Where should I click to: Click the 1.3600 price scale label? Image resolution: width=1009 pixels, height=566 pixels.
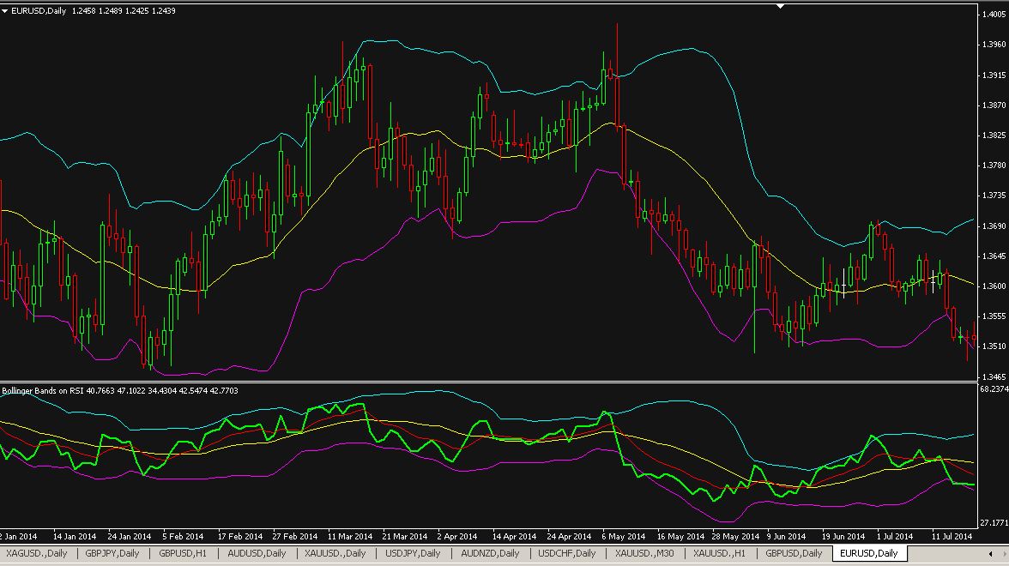coord(994,286)
